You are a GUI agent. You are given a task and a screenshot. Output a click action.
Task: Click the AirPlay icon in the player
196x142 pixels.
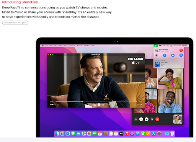[58, 104]
